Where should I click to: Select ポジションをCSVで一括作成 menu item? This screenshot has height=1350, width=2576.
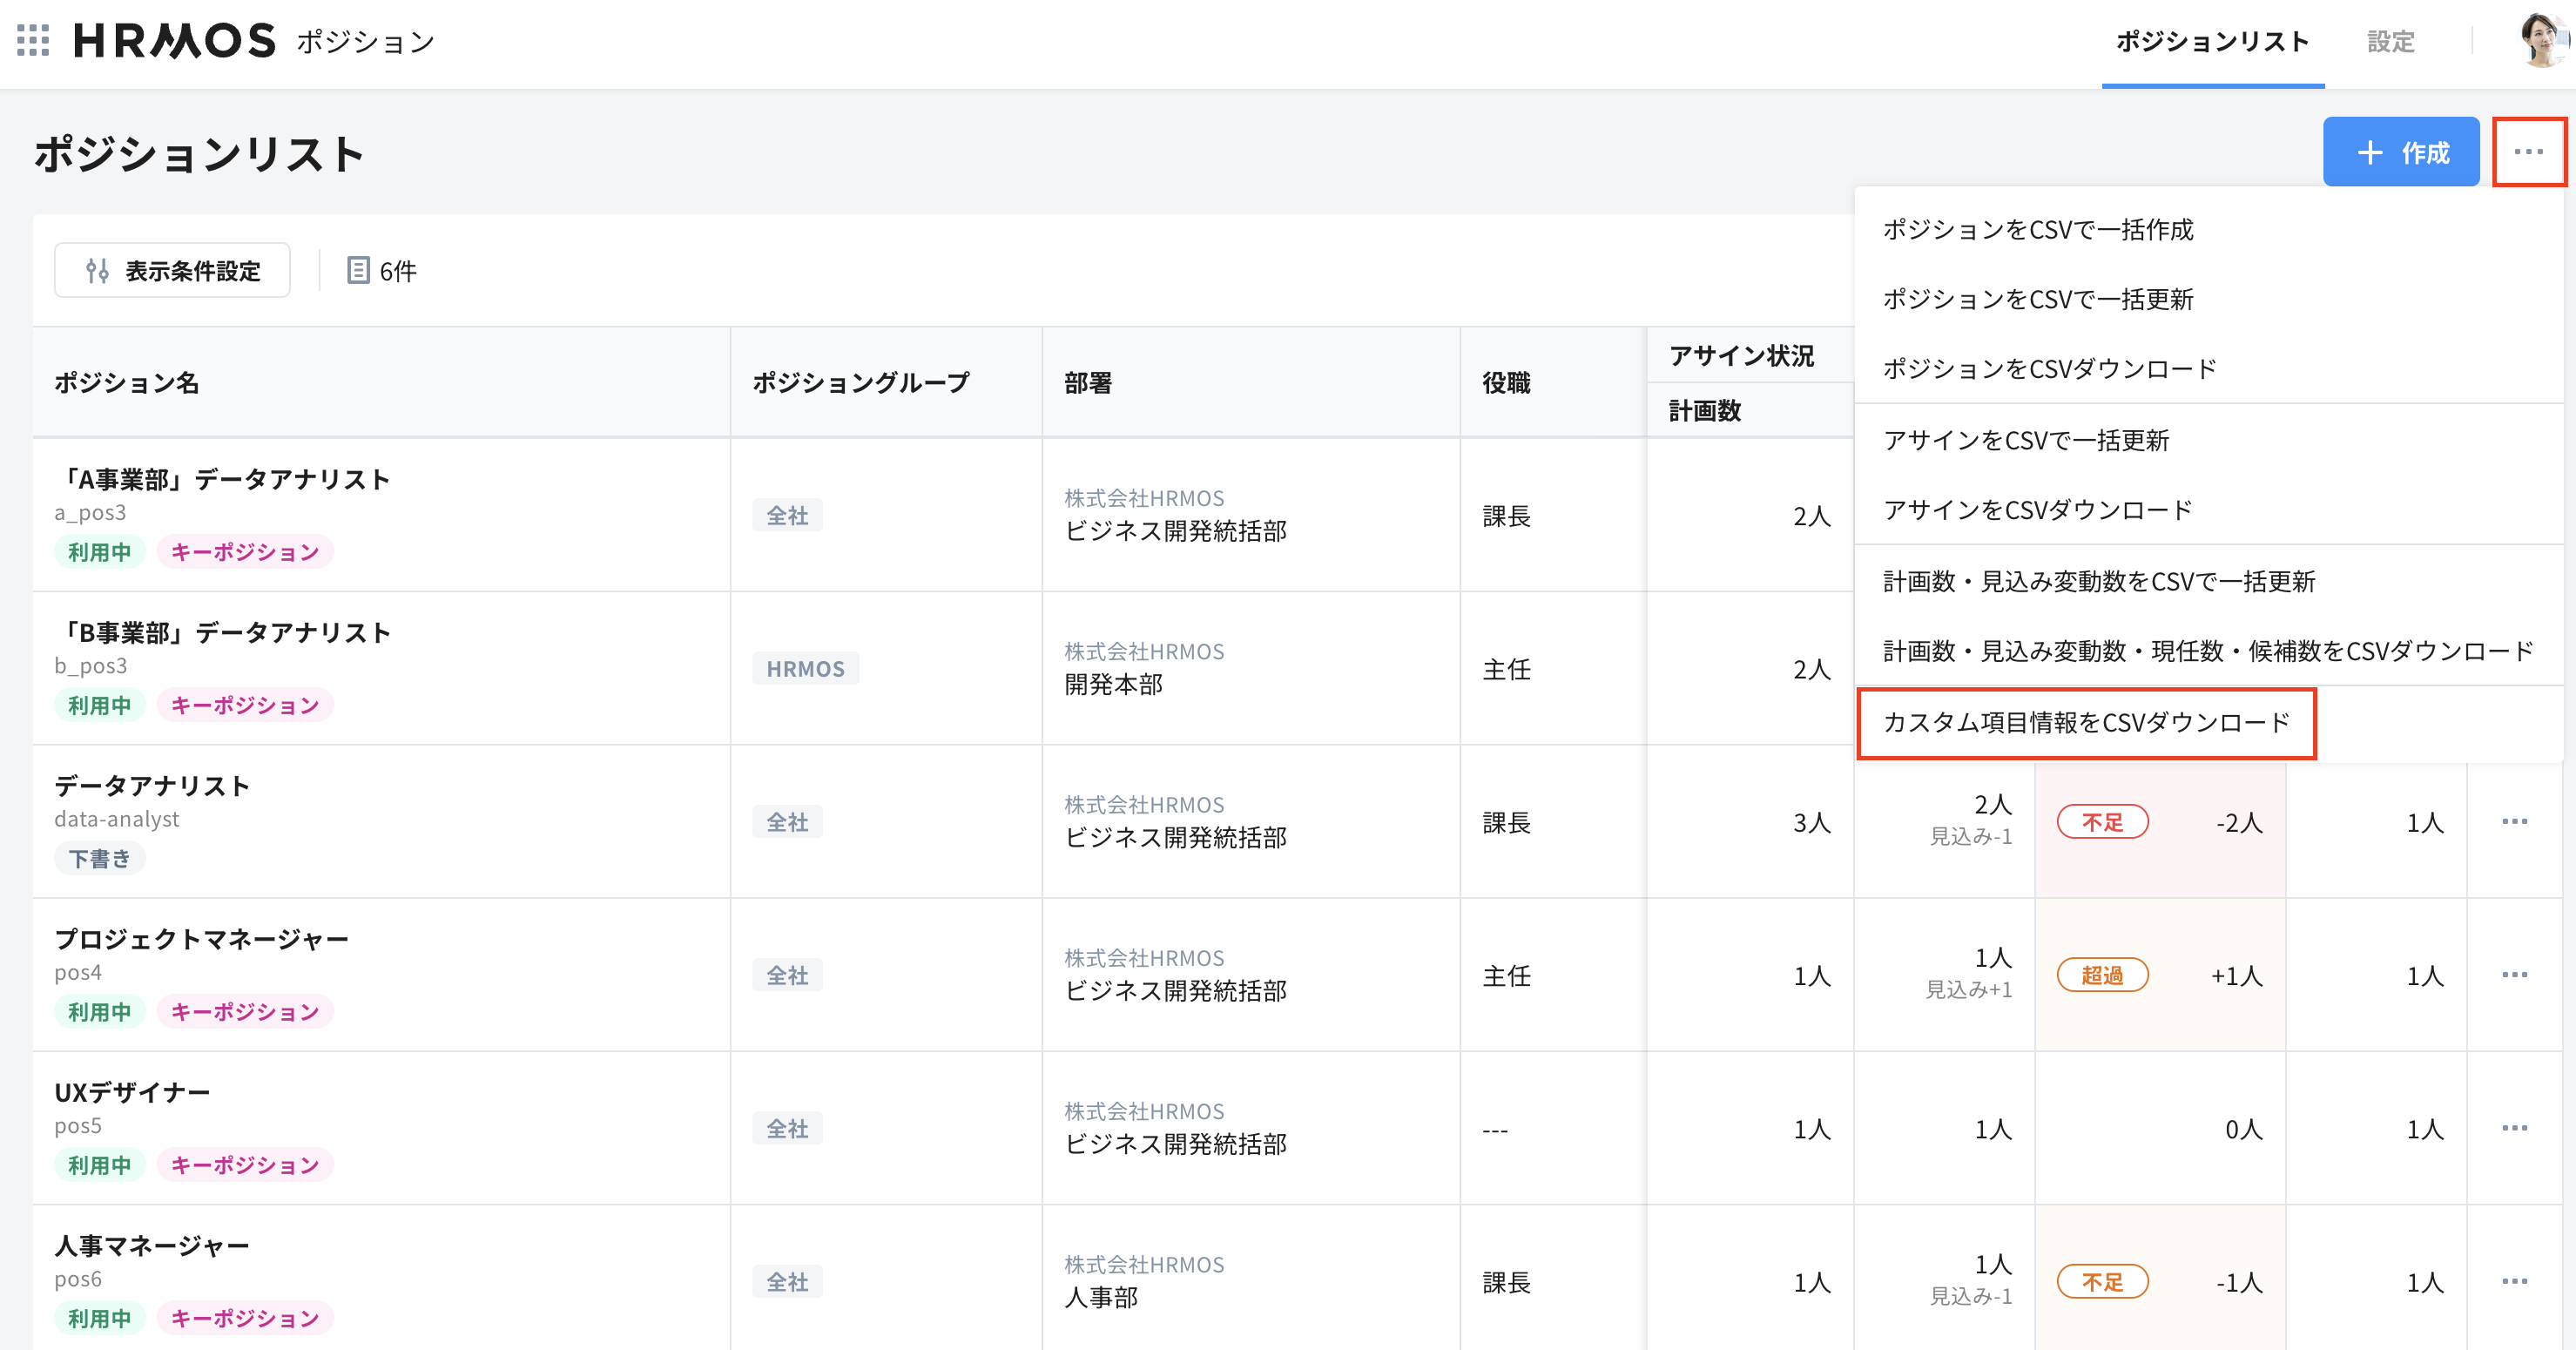coord(2038,230)
